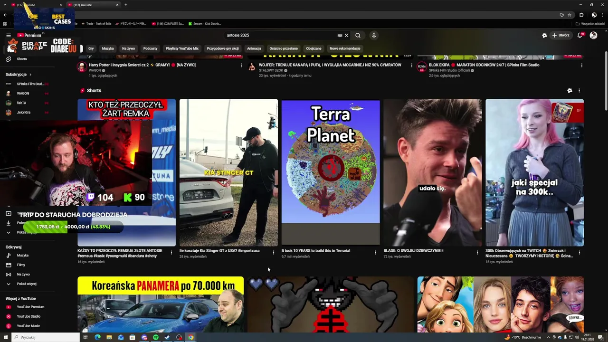Open the Windows Start menu

pos(6,337)
